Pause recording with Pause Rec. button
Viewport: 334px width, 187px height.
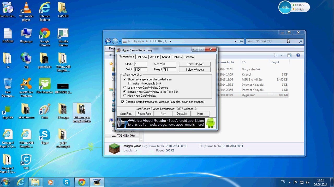pyautogui.click(x=145, y=113)
